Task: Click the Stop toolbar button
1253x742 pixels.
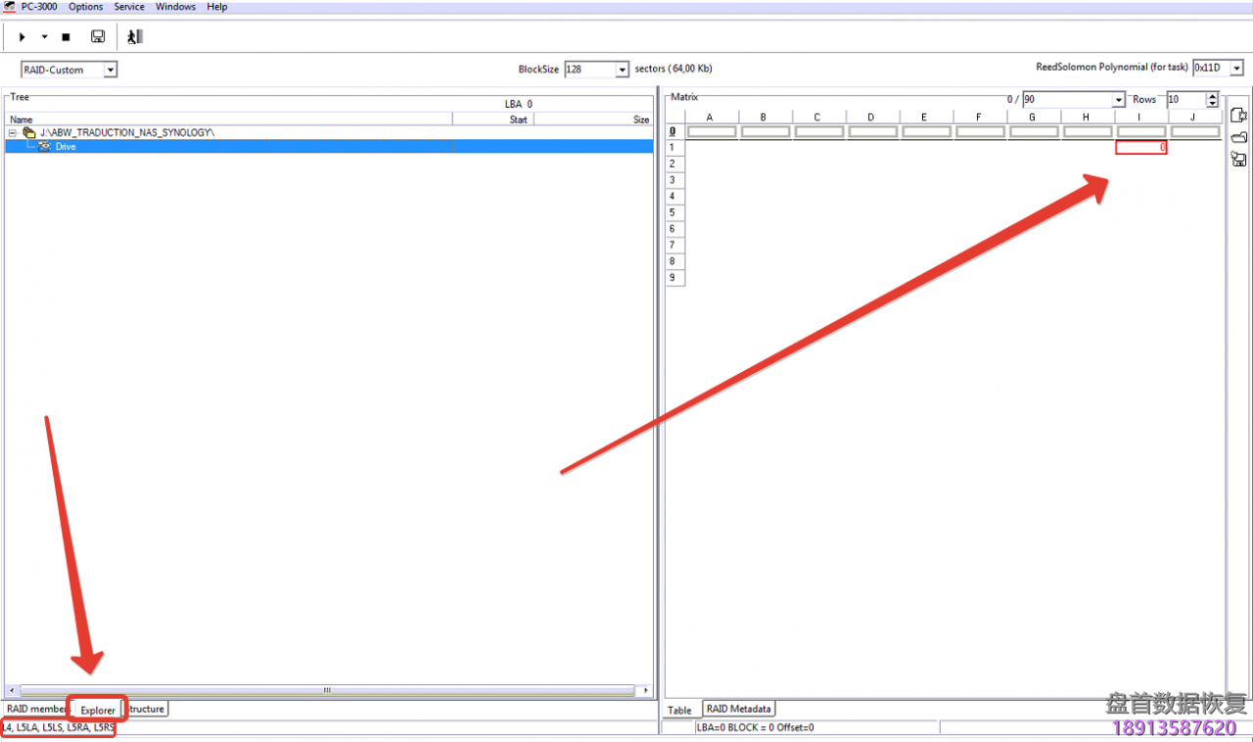Action: pos(66,37)
